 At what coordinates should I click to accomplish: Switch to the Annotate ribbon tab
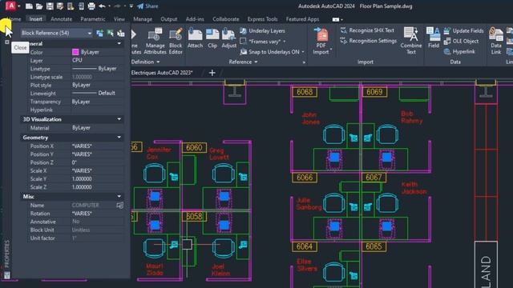[x=61, y=19]
